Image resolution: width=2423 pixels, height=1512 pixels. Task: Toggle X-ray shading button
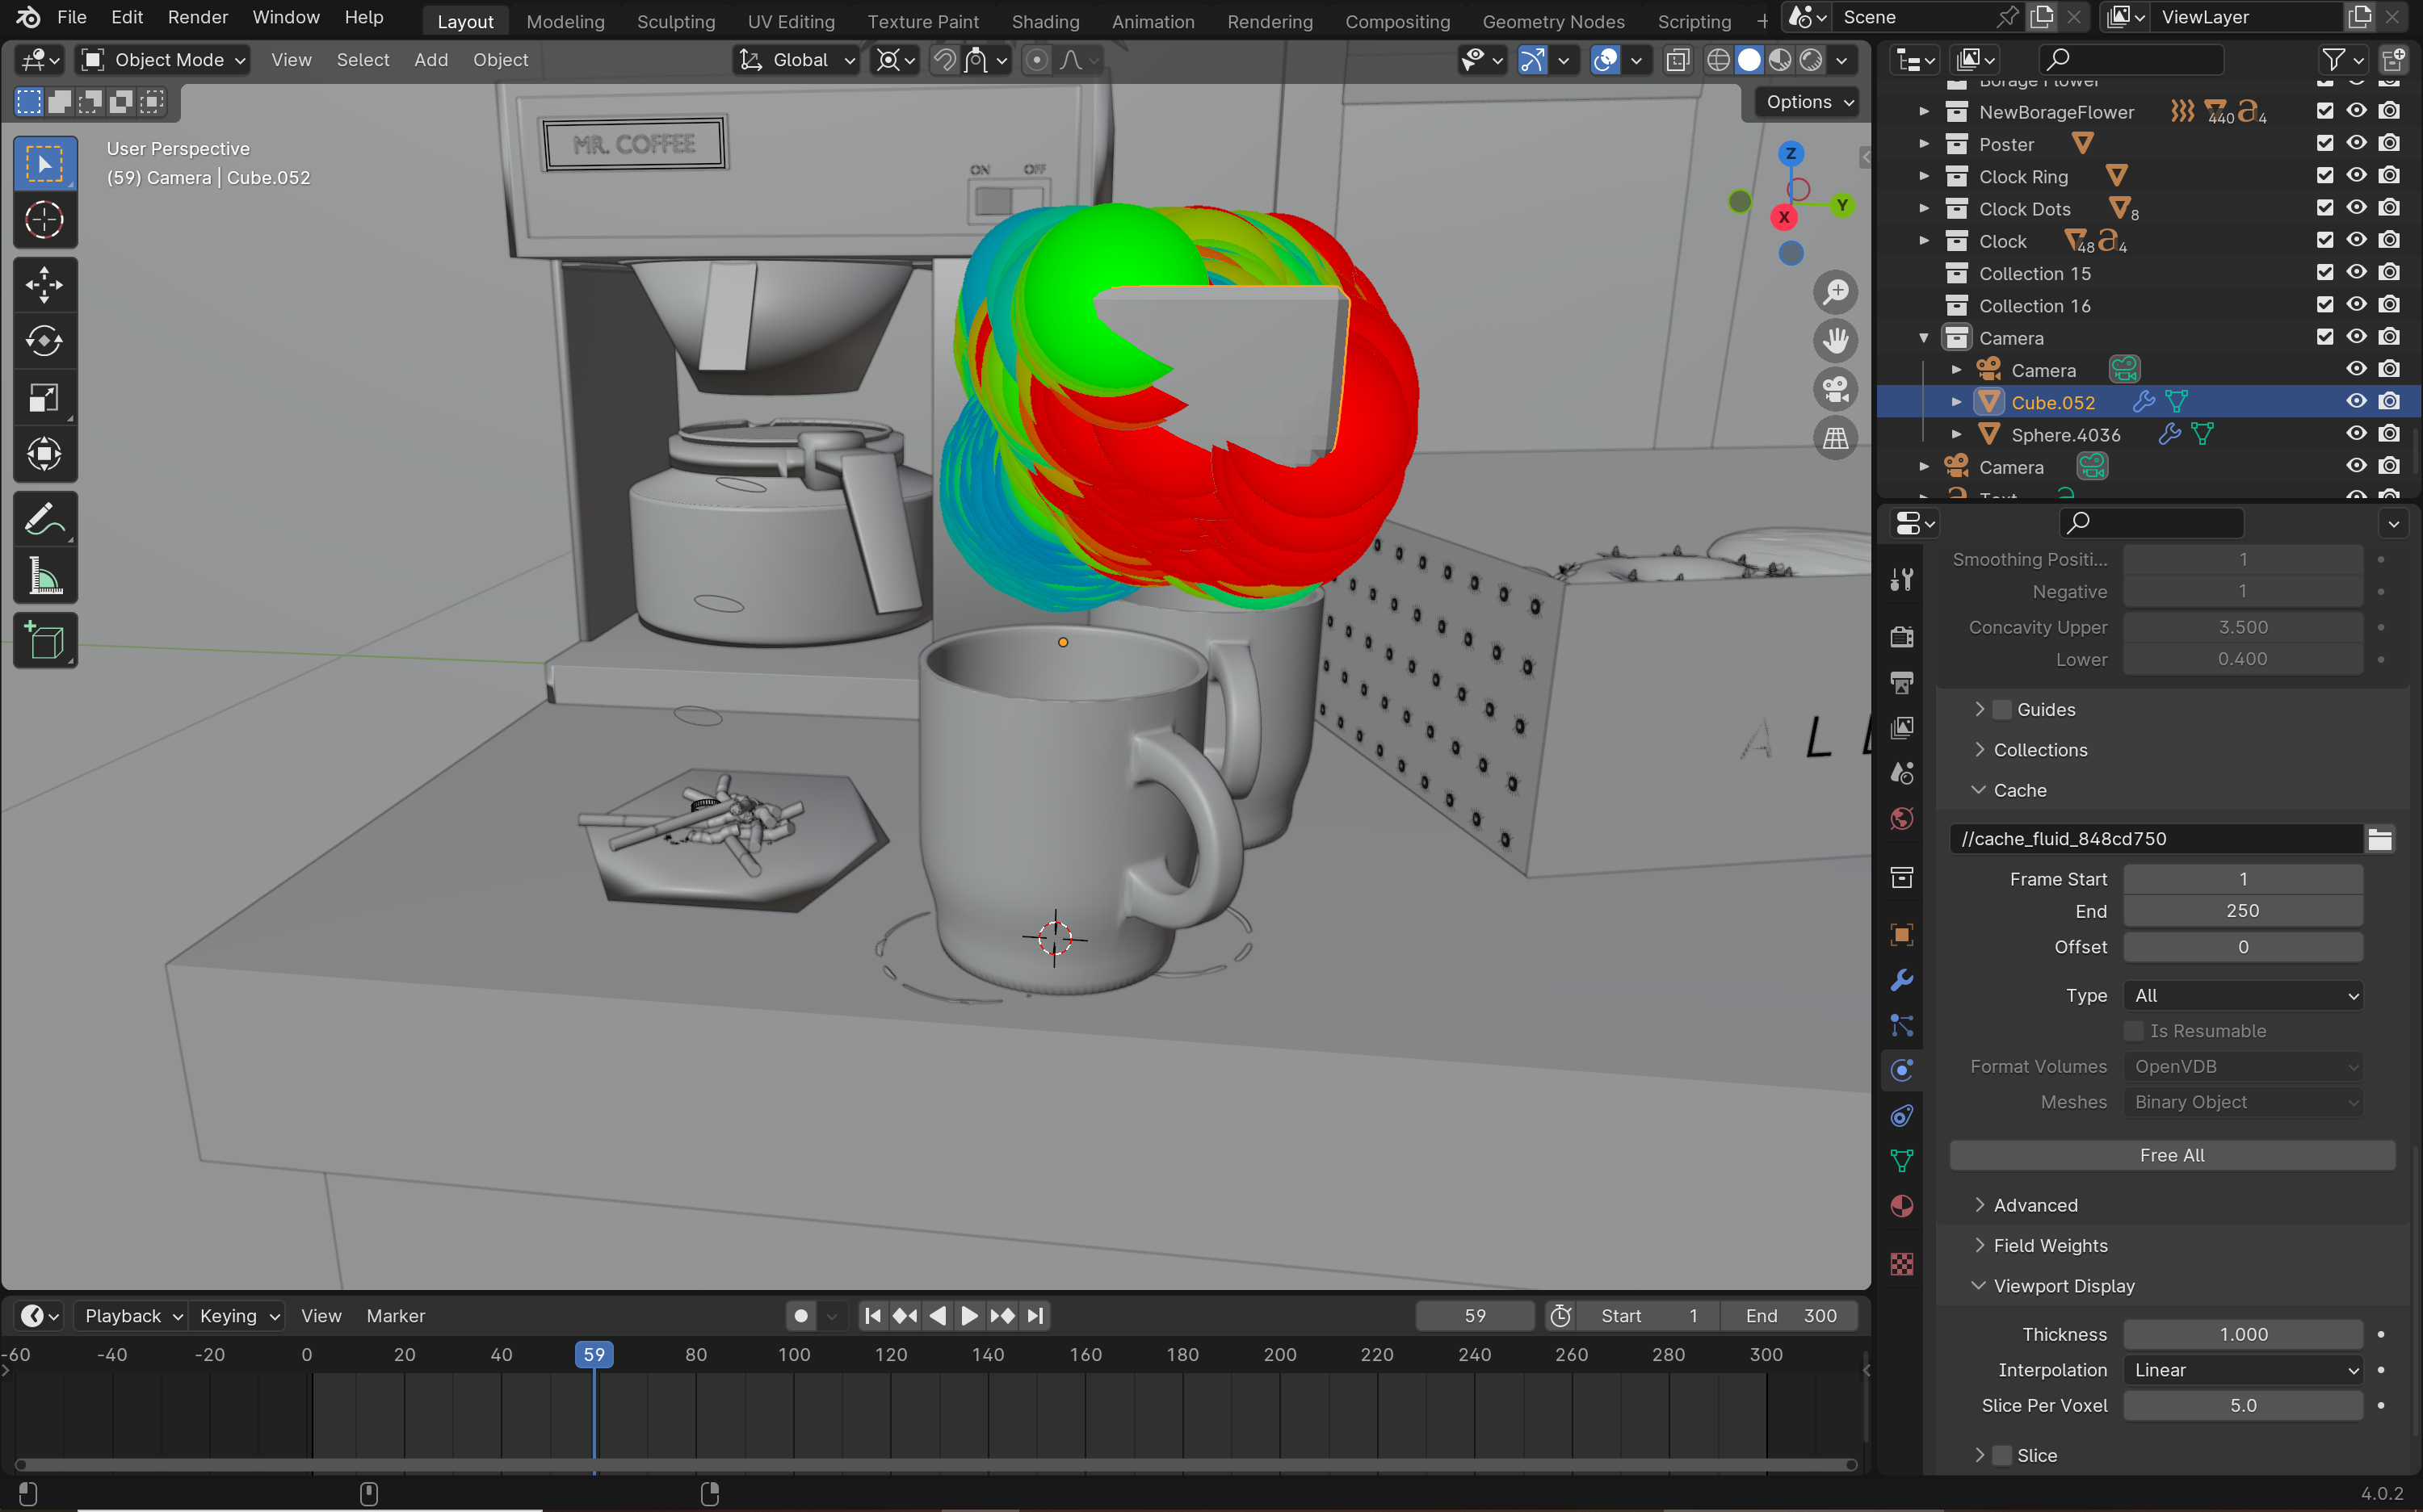tap(1678, 60)
